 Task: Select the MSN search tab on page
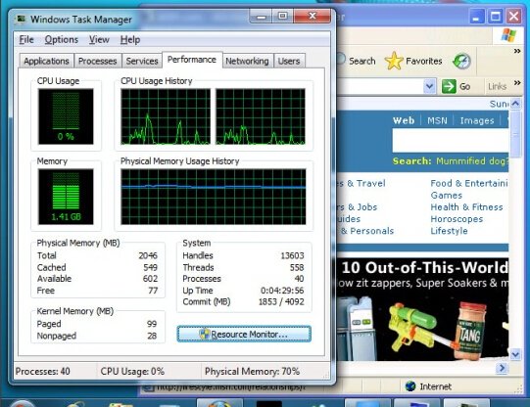(437, 120)
